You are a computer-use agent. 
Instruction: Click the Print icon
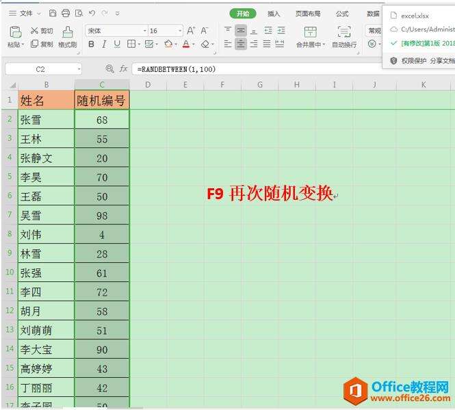(x=66, y=13)
